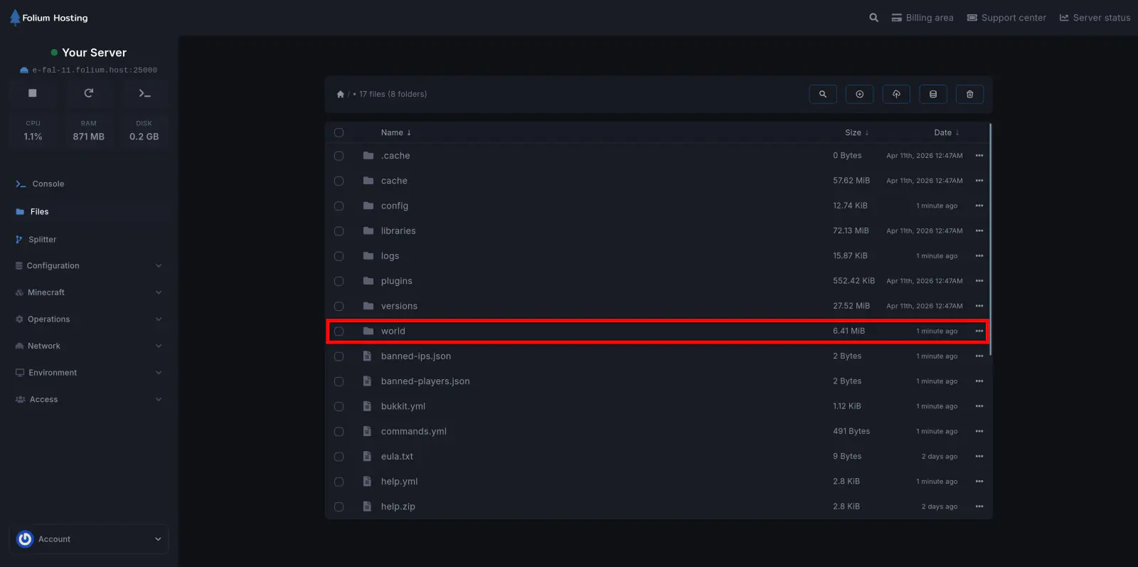Open the Splitter sidebar item
Screen dimensions: 1138x567
coord(42,240)
